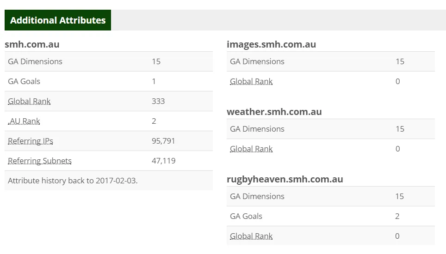Image resolution: width=446 pixels, height=254 pixels.
Task: Click the AU Rank label
Action: click(25, 121)
